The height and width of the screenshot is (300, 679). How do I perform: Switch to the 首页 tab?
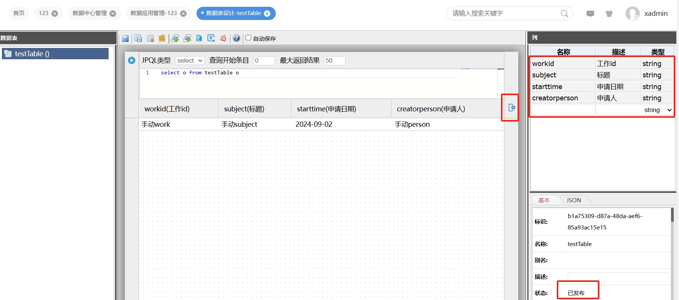(x=19, y=13)
